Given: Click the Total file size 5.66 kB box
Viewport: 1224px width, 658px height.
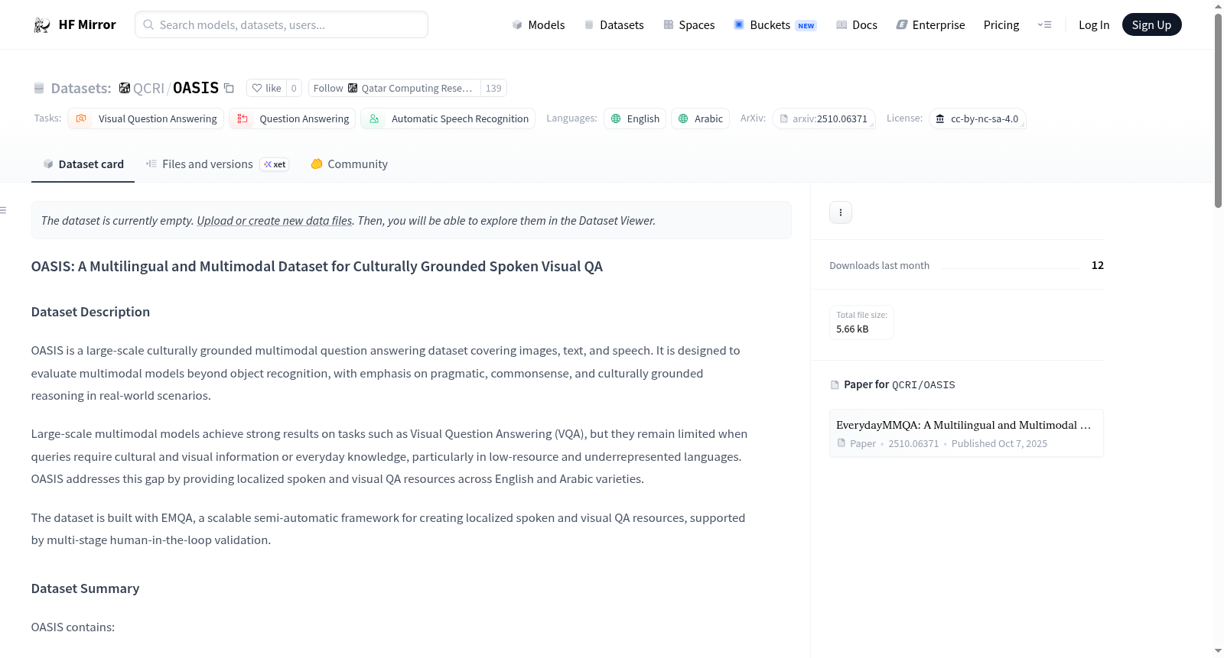Looking at the screenshot, I should click(x=861, y=323).
